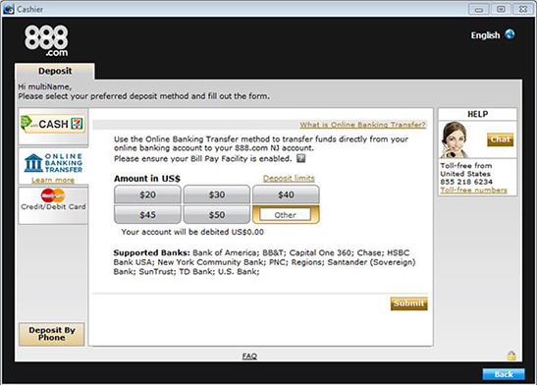
Task: Open What is Online Banking Transfer link
Action: tap(362, 125)
